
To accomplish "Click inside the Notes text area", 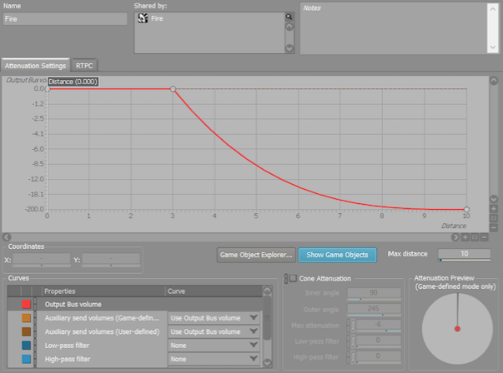I will point(394,28).
